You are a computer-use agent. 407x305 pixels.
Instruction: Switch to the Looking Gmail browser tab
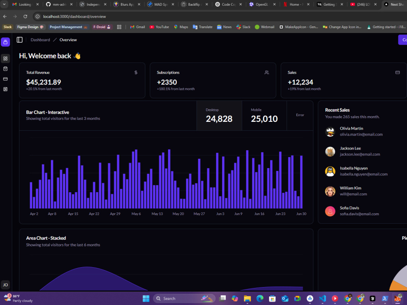[x=25, y=4]
